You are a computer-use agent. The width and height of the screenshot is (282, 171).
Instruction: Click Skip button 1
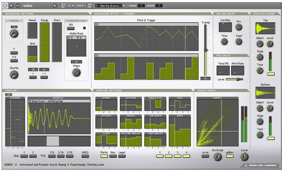(24, 156)
